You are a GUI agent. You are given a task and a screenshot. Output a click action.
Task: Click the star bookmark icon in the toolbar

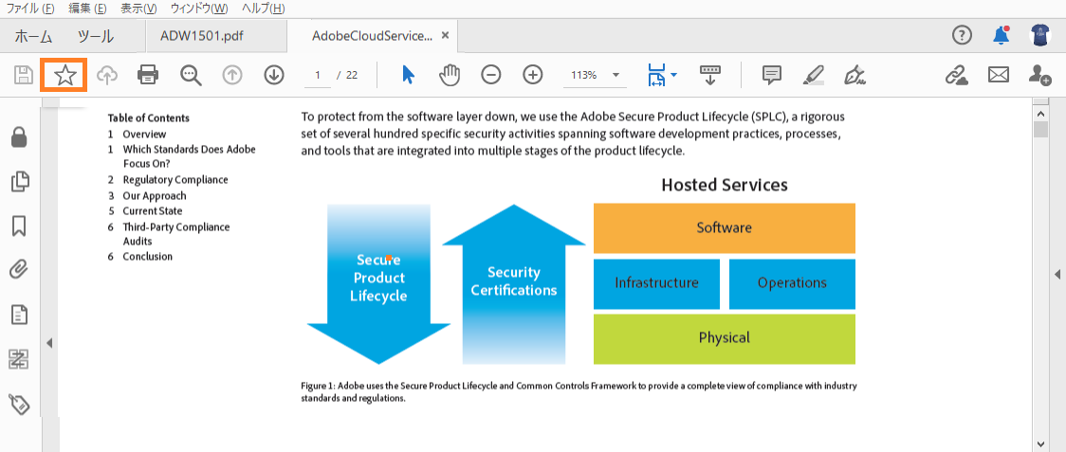coord(64,75)
